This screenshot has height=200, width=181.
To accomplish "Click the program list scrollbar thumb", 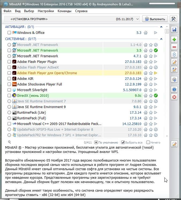I will (x=167, y=31).
